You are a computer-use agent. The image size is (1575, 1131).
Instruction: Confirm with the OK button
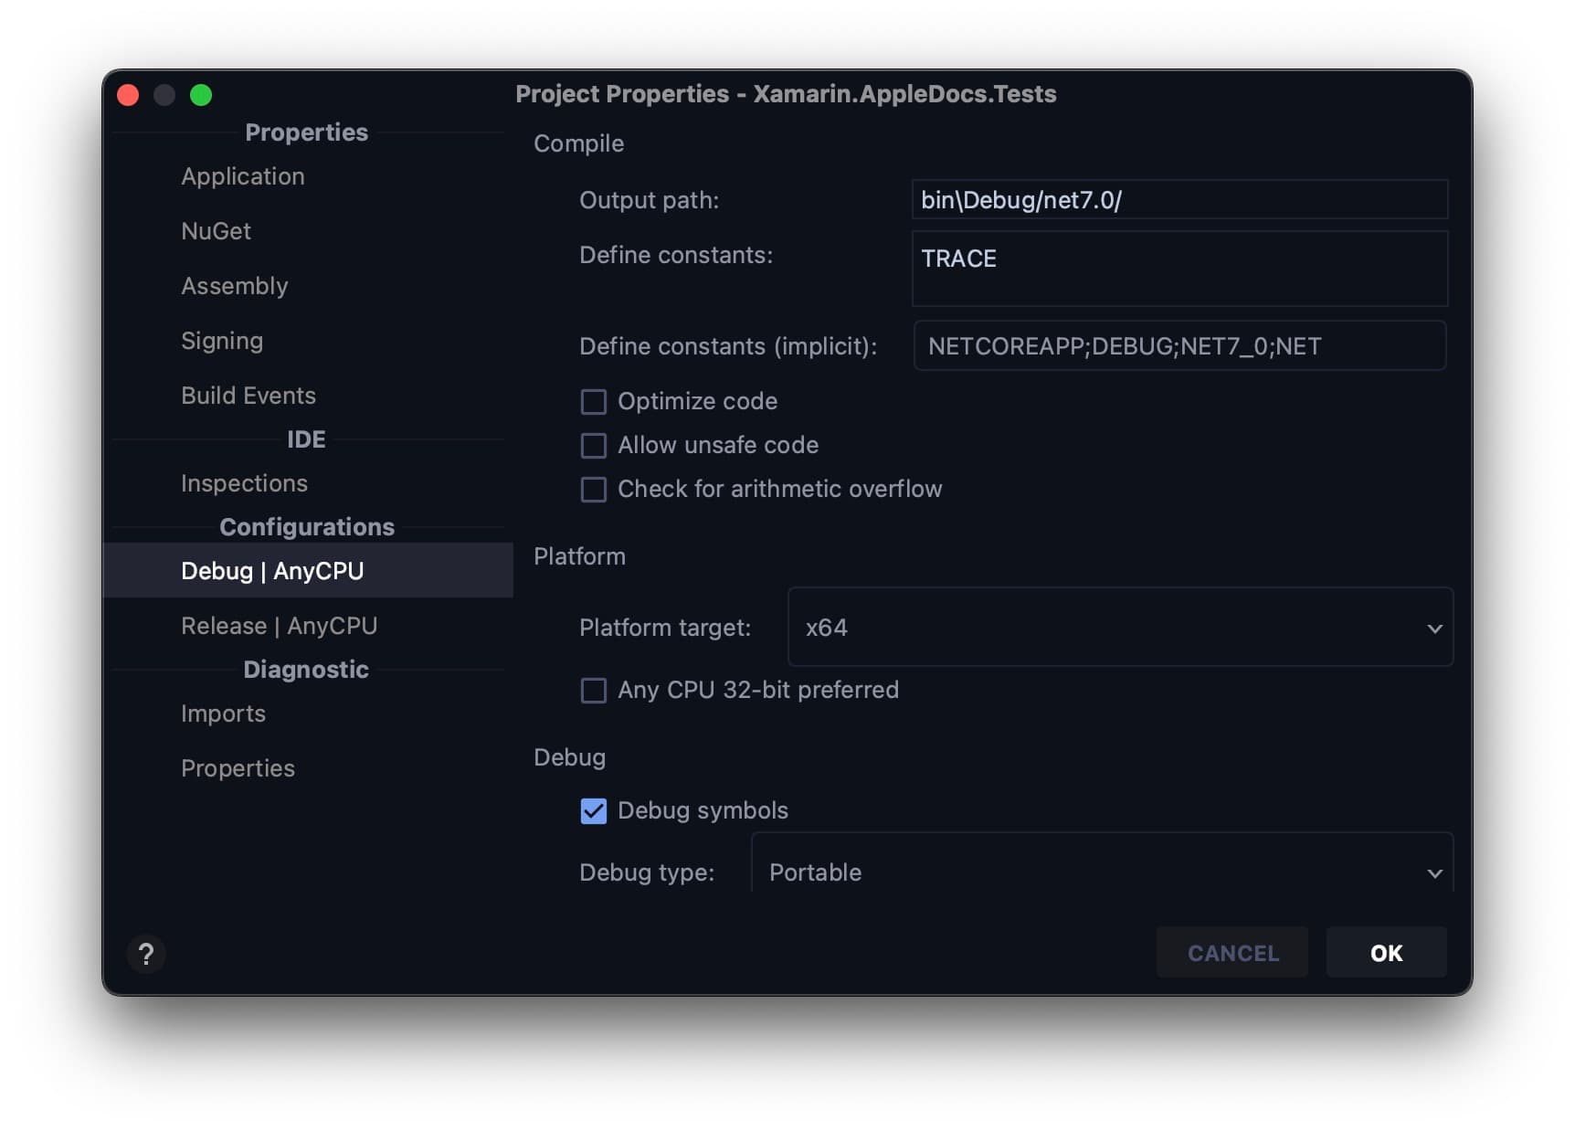1387,953
